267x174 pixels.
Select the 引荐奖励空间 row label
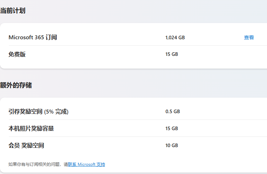tap(25, 112)
